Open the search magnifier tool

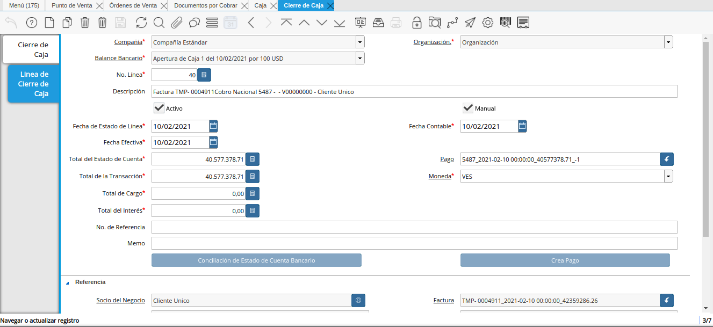point(159,23)
